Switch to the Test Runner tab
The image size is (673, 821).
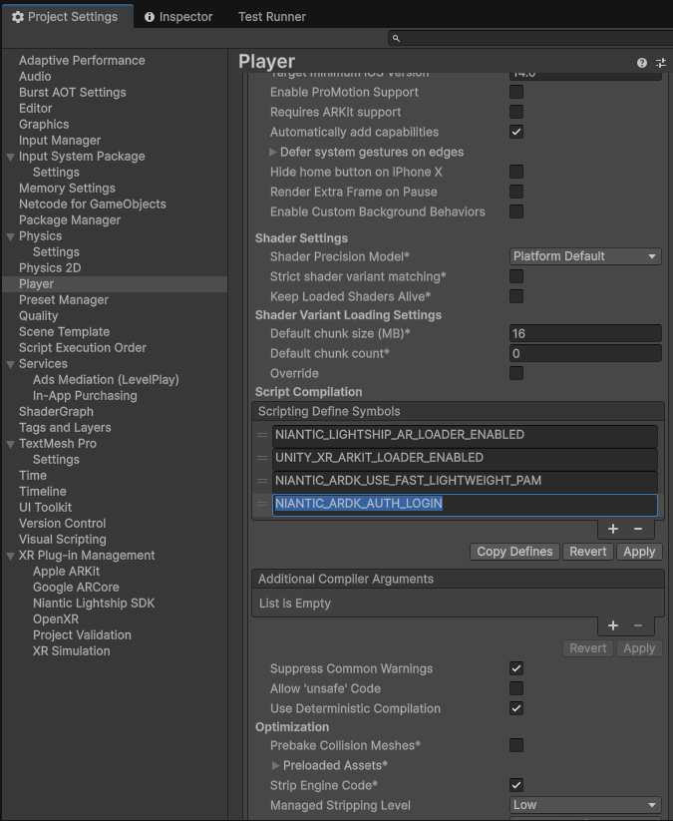tap(271, 17)
